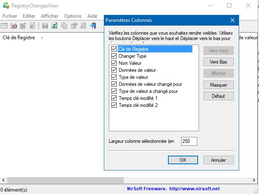Open the Aide menu

click(92, 16)
